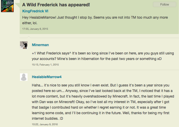The height and width of the screenshot is (127, 179).
Task: Click the xD text ending Minerman's reply
Action: [x=159, y=59]
